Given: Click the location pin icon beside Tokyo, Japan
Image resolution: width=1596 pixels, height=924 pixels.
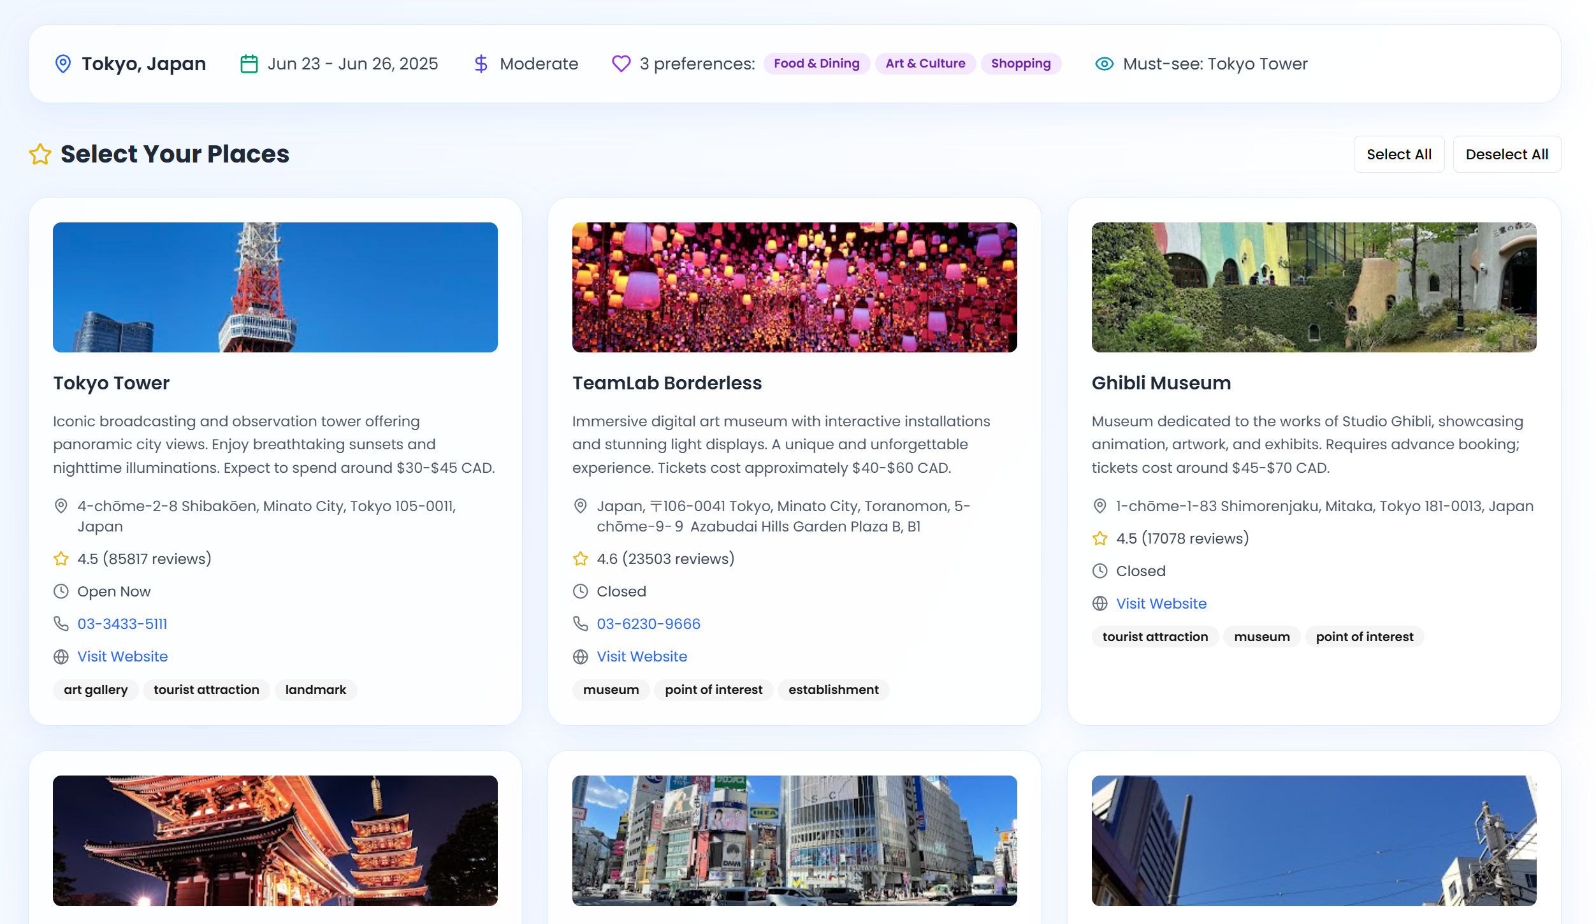Looking at the screenshot, I should (63, 64).
